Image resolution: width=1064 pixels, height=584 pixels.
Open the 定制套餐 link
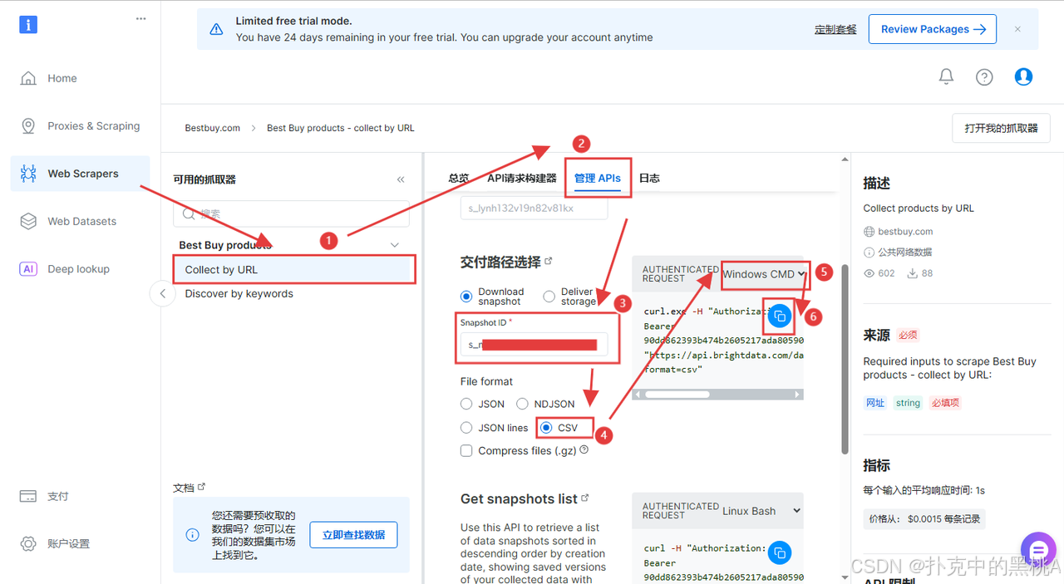point(835,29)
